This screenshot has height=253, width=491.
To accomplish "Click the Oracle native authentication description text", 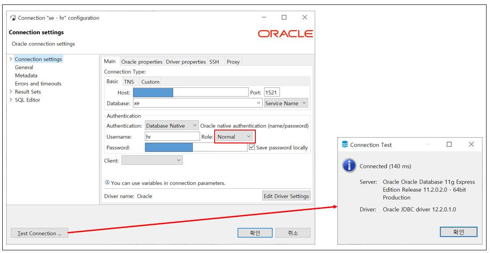I will [x=254, y=126].
